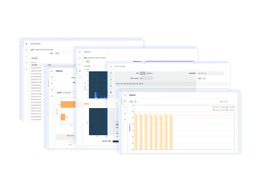Open spectrum chart icon in link test window
265x175 pixels.
coord(52,90)
